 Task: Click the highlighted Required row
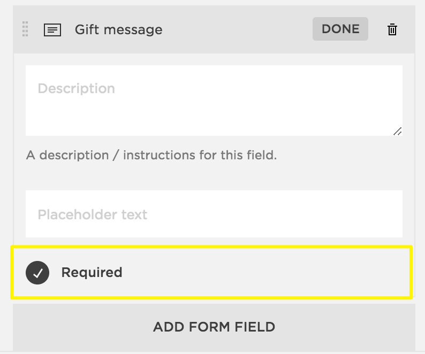tap(211, 273)
